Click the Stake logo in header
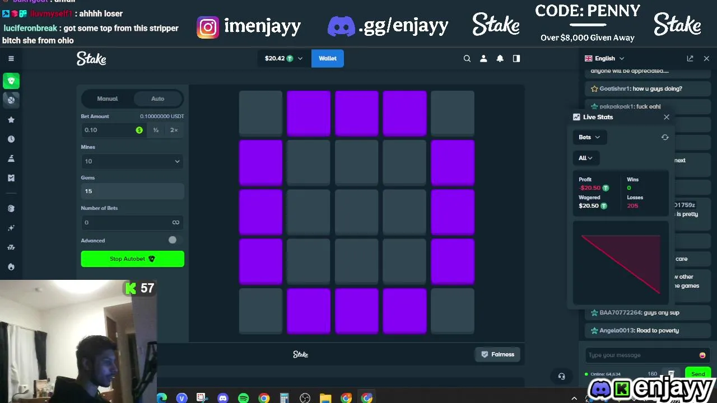The width and height of the screenshot is (717, 403). [91, 59]
